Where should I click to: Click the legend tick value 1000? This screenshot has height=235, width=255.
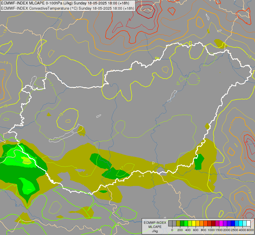point(211,230)
